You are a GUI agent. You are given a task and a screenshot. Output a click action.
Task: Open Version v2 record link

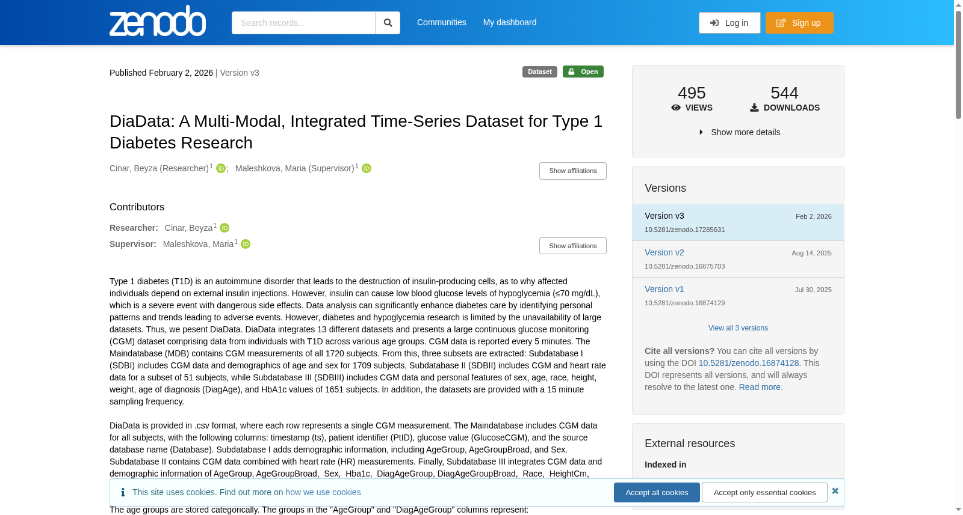(x=664, y=253)
